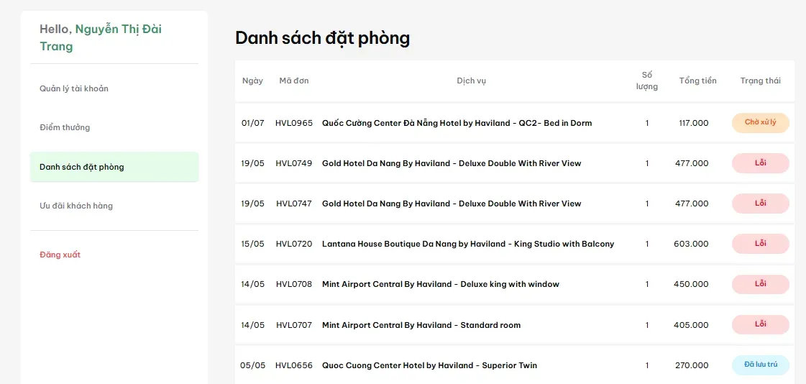Screen dimensions: 806x384
Task: Open booking HVL0965 Quốc Cường Center row
Action: click(x=515, y=123)
